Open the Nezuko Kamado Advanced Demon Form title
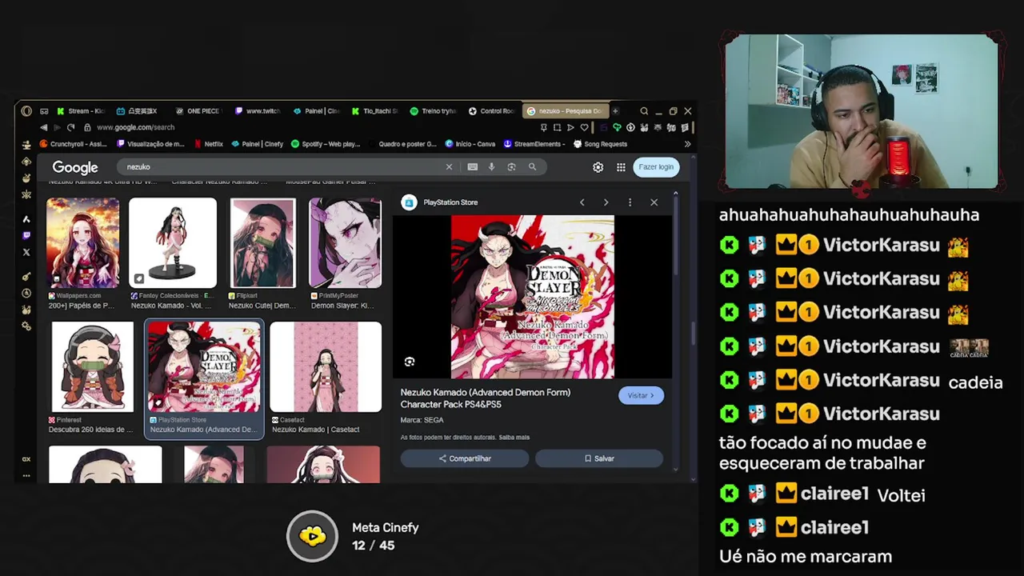The height and width of the screenshot is (576, 1024). [x=486, y=398]
